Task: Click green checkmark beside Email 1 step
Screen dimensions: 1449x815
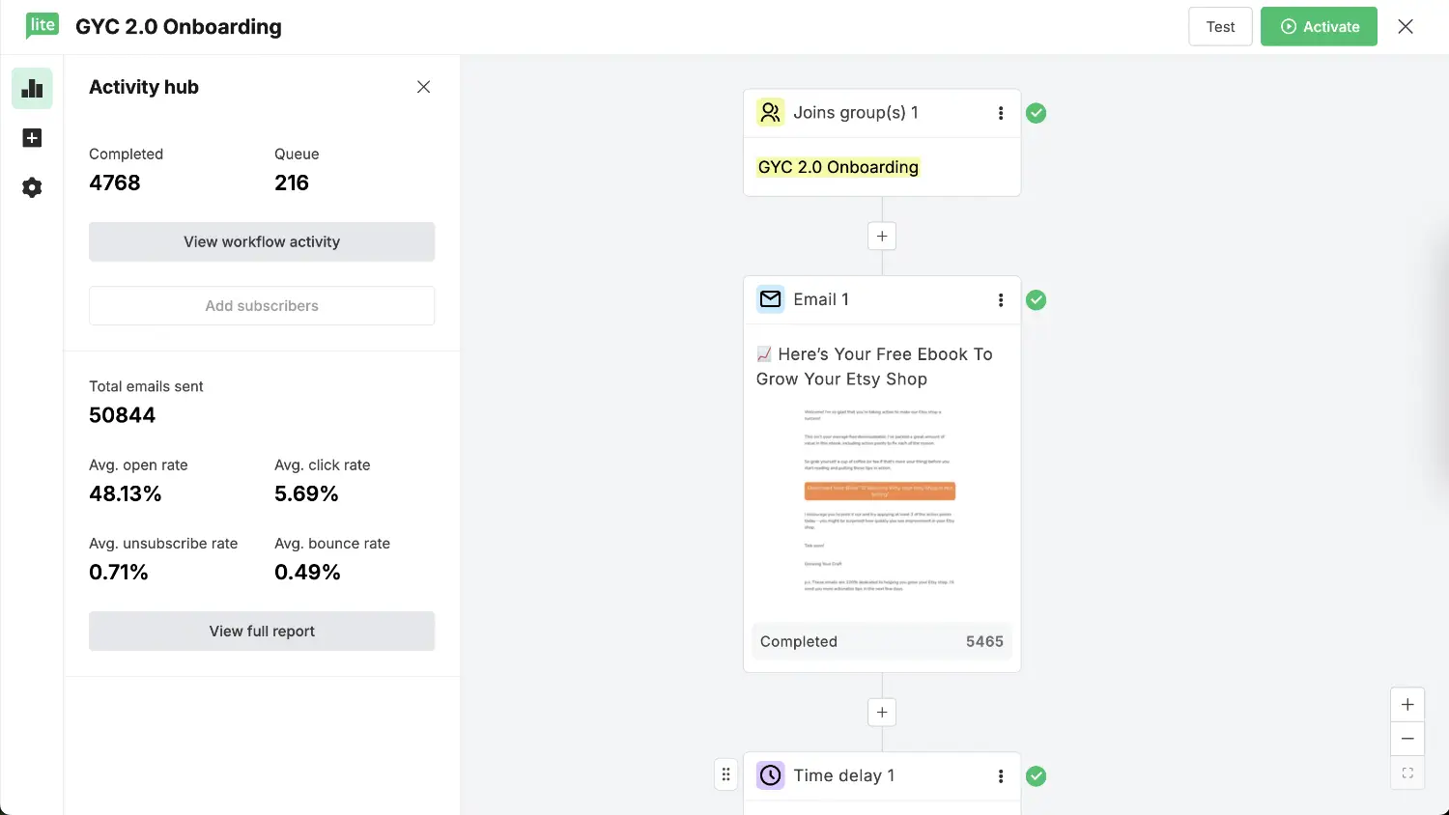Action: tap(1037, 300)
